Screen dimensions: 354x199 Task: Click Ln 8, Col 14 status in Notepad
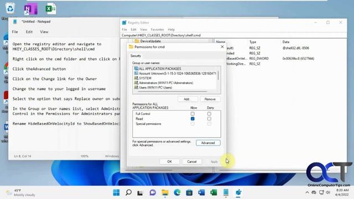point(23,156)
